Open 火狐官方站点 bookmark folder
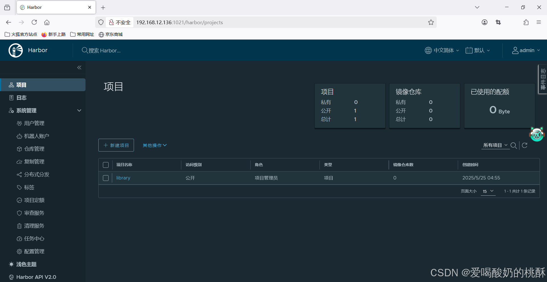 [21, 34]
